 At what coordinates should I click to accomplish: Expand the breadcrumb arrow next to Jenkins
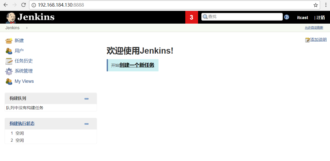coord(27,28)
